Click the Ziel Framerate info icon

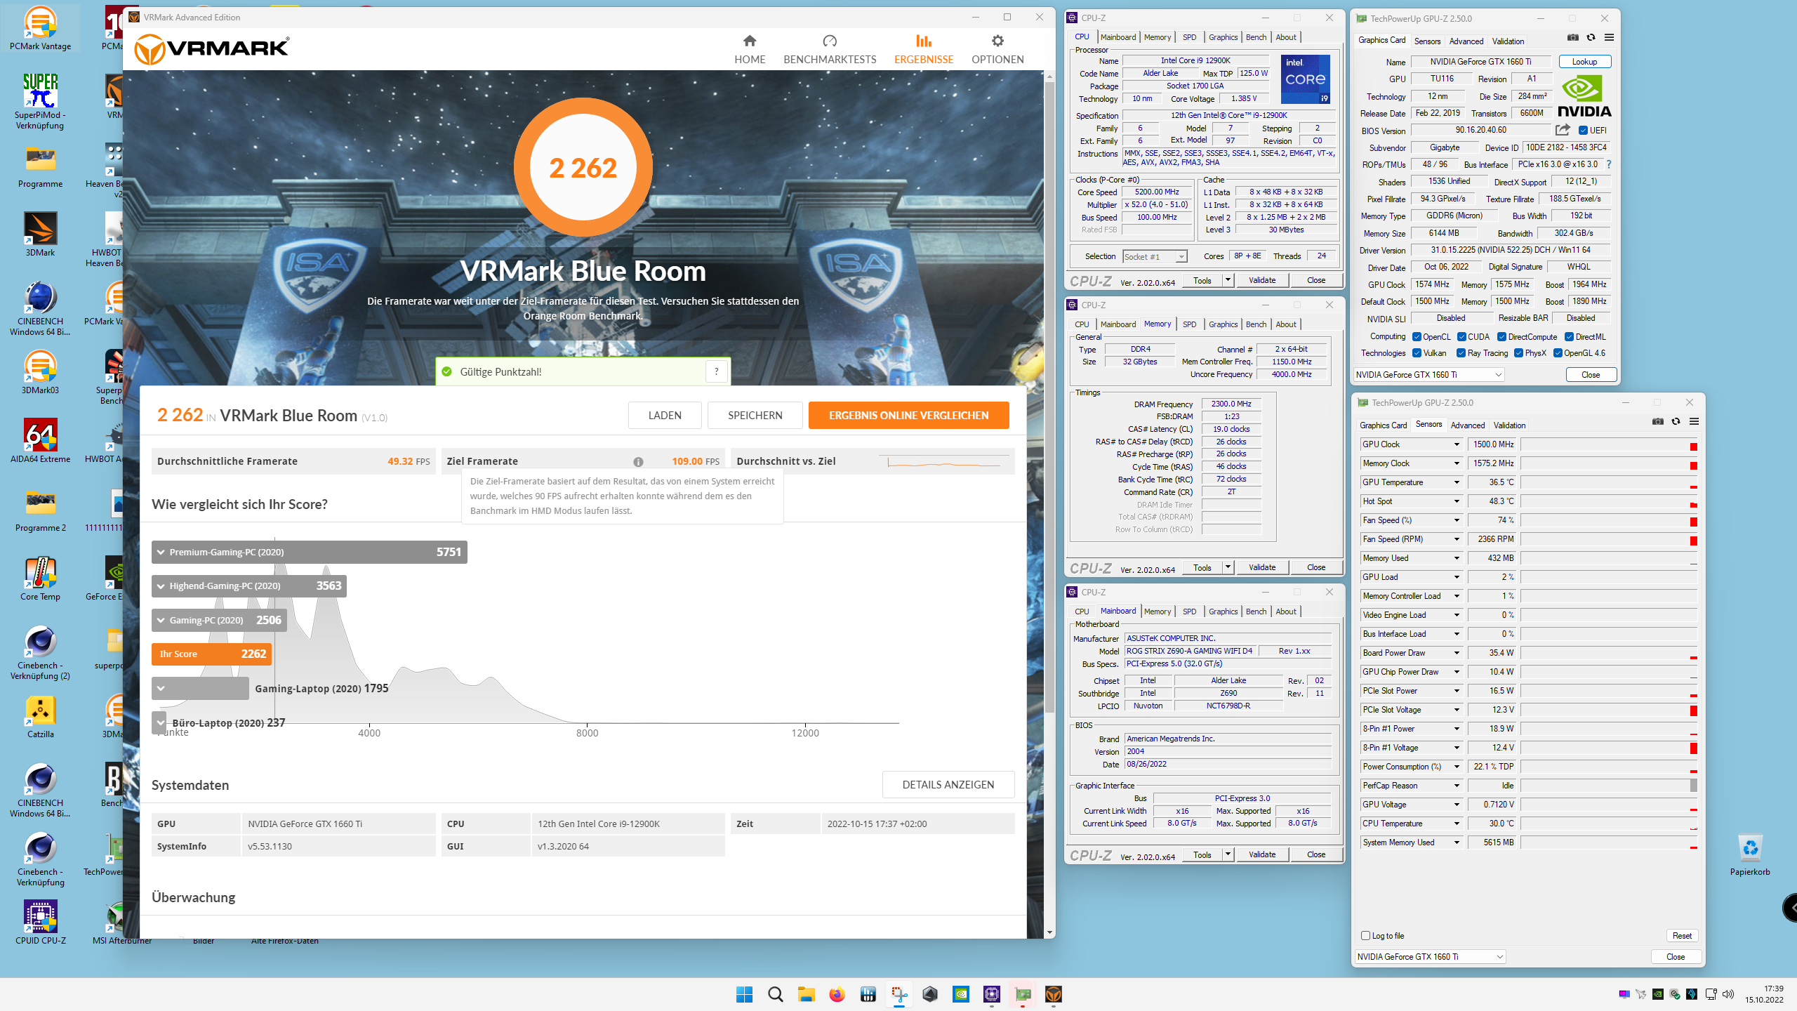(638, 462)
